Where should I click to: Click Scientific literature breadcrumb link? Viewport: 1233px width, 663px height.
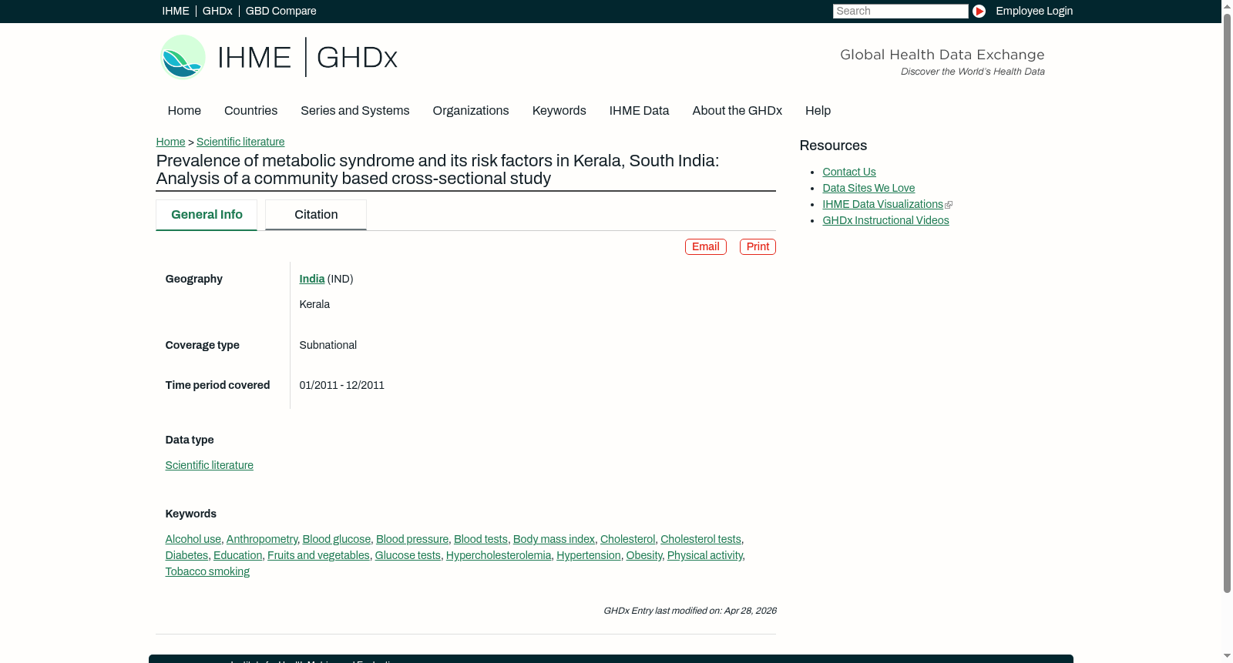pyautogui.click(x=240, y=142)
